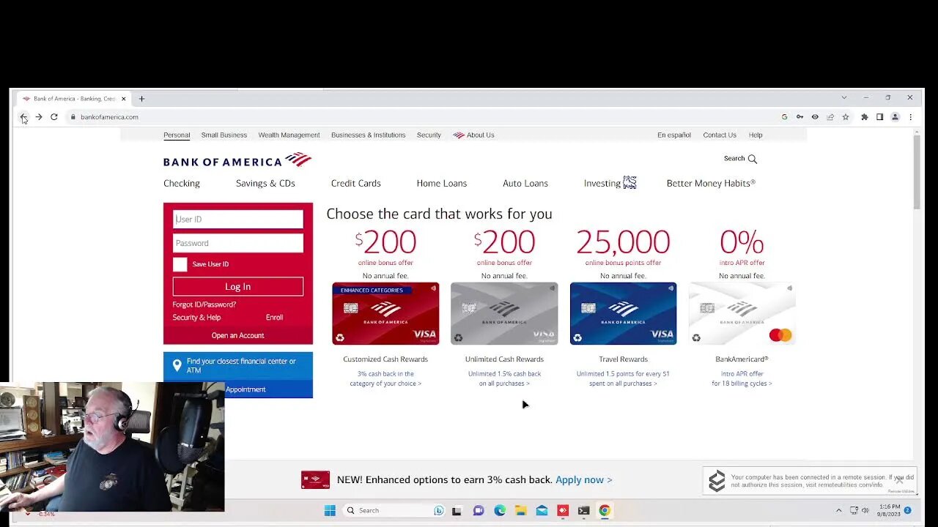Open a new browser tab
The image size is (938, 527).
141,99
